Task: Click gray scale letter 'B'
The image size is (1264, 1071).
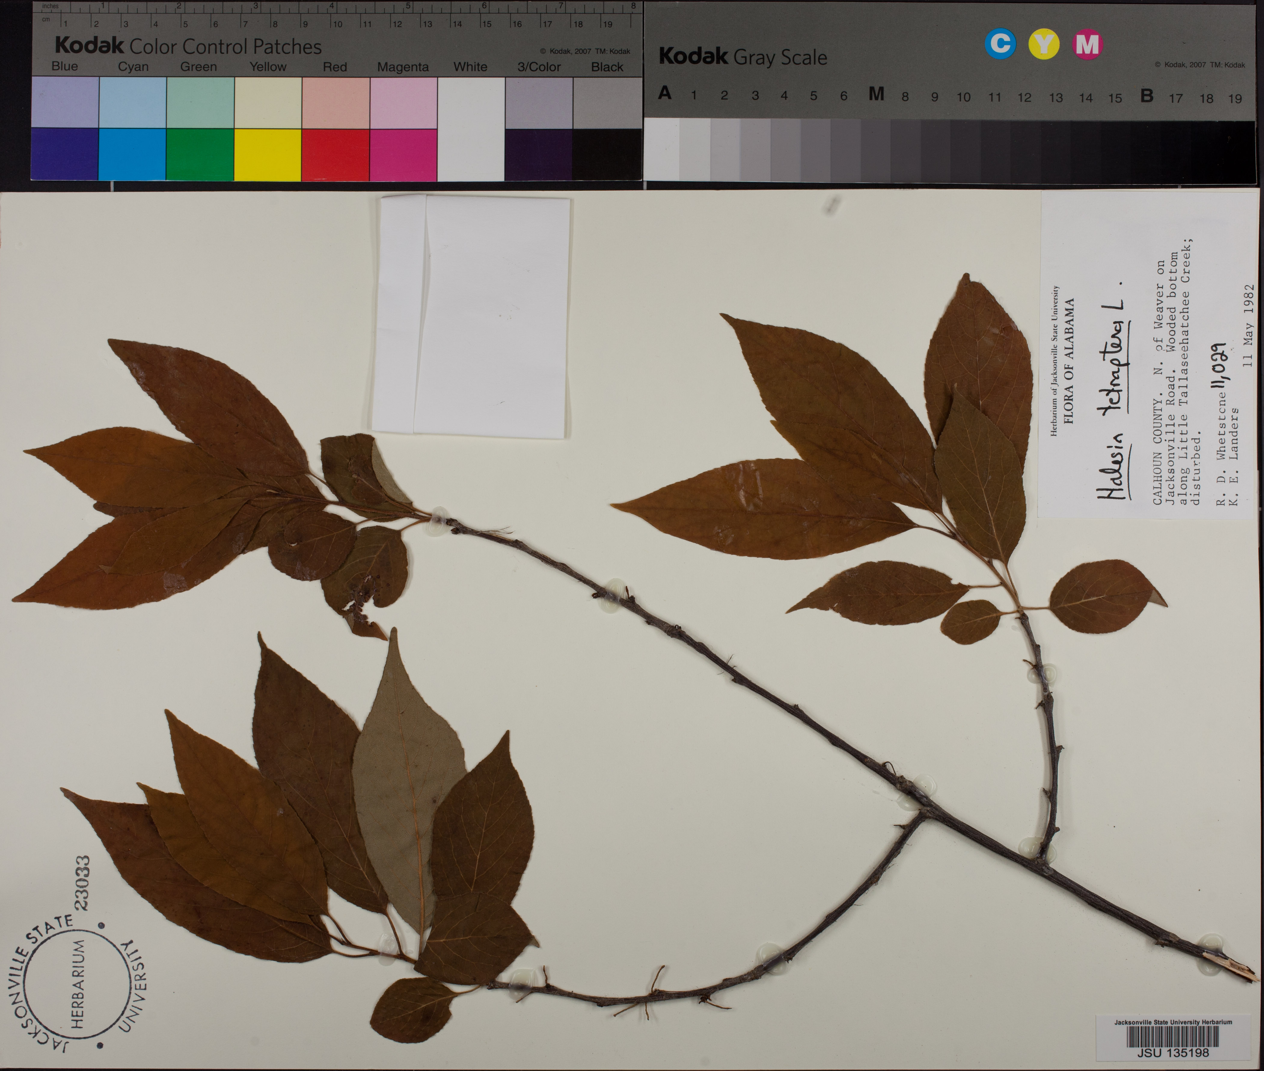Action: (x=1147, y=95)
